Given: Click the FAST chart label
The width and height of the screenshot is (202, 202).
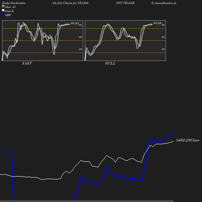Looking at the screenshot, I should click(27, 63).
